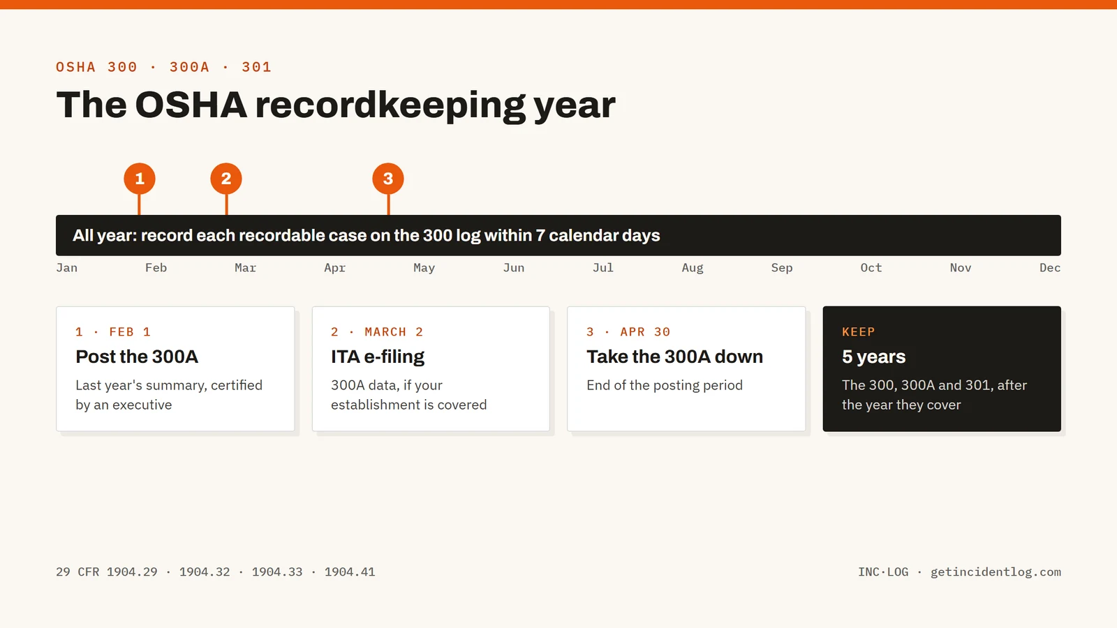Viewport: 1117px width, 628px height.
Task: Click the '2 · MARCH 2' label
Action: click(x=377, y=332)
